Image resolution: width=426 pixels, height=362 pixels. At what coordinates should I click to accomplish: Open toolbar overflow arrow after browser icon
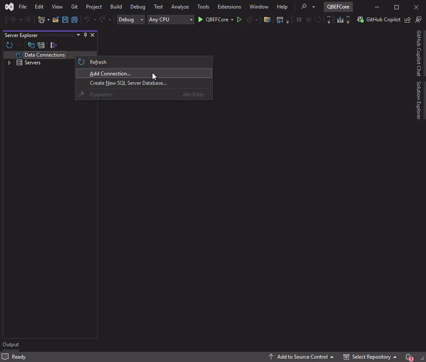point(288,22)
